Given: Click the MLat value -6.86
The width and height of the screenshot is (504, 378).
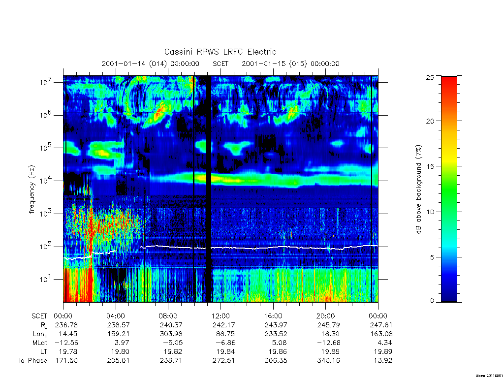Looking at the screenshot, I should [x=225, y=343].
